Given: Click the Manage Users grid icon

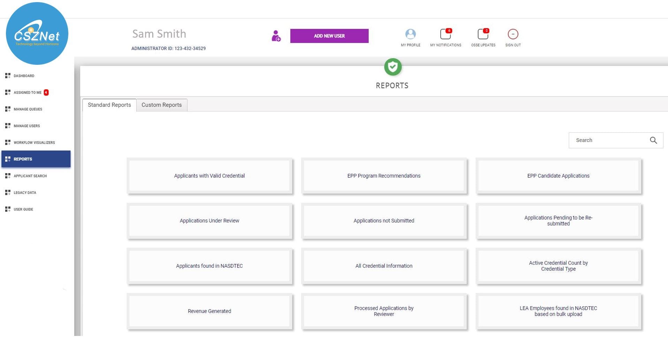Looking at the screenshot, I should tap(8, 126).
